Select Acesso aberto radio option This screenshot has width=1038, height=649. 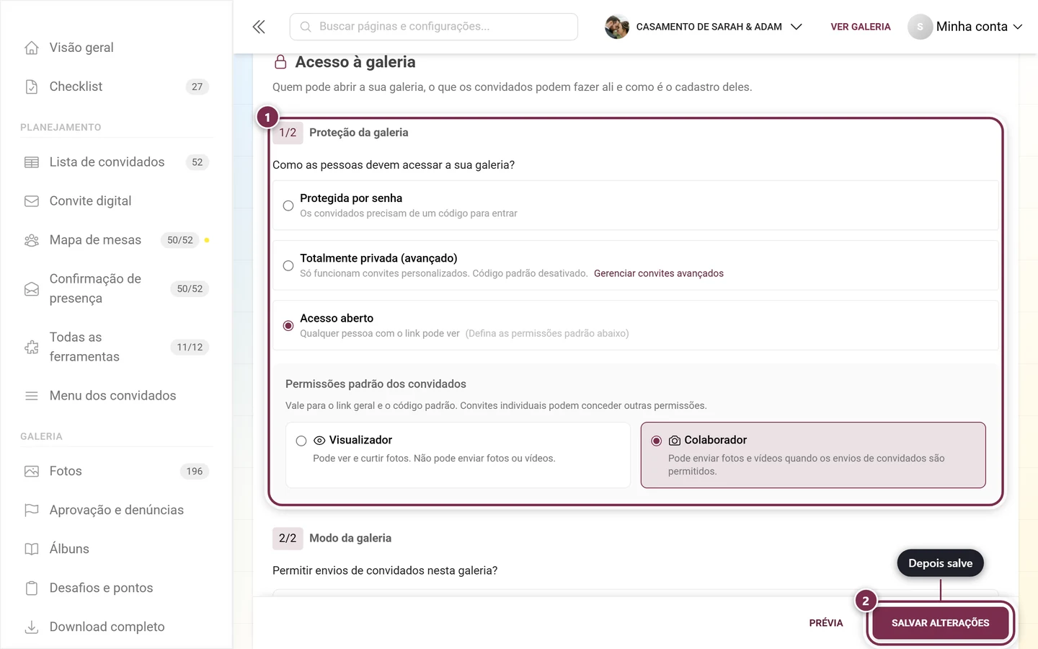pos(288,326)
